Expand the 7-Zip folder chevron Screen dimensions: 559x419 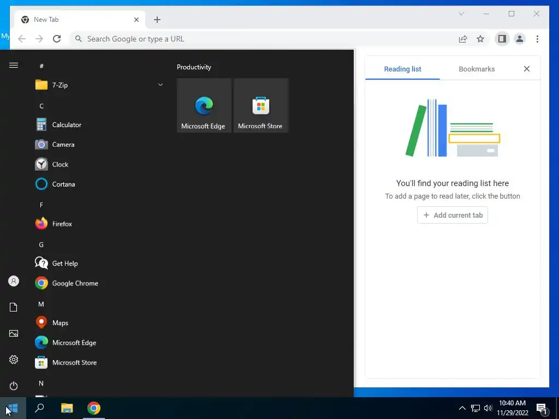pos(160,85)
